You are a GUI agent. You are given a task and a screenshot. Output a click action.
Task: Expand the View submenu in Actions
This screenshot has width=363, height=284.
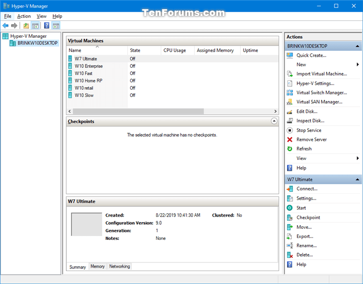pos(358,158)
